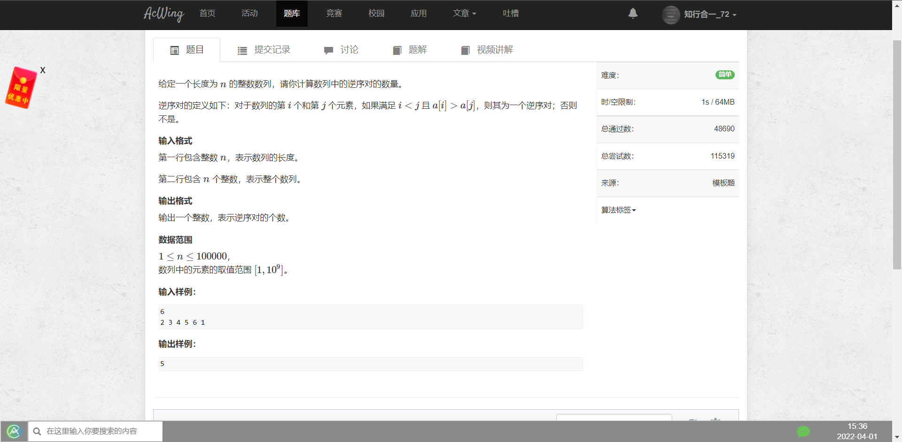This screenshot has width=902, height=442.
Task: Click the AcWing logo
Action: tap(163, 14)
